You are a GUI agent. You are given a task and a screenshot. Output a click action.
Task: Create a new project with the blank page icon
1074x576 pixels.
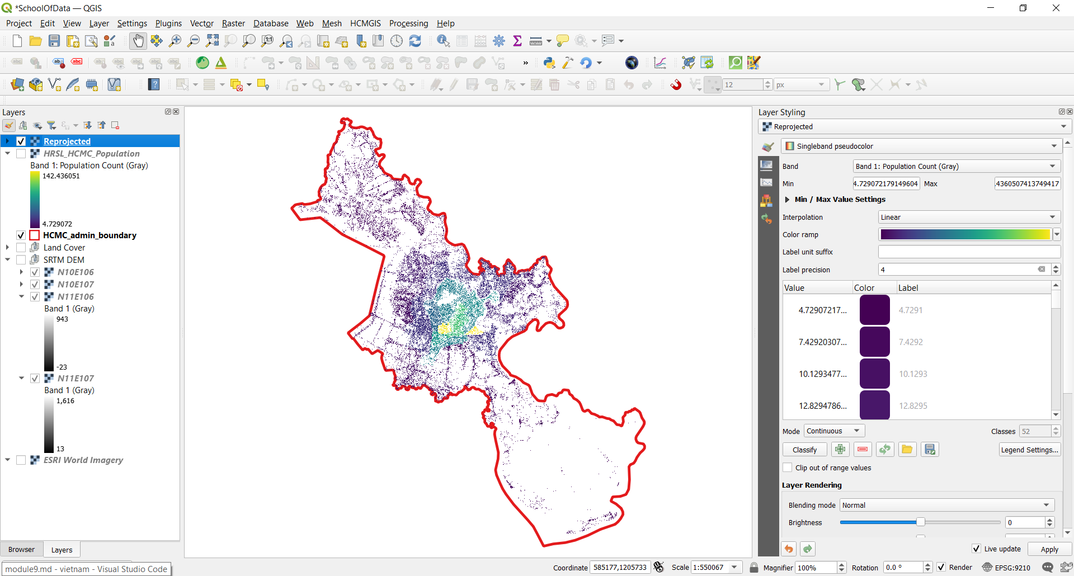point(17,41)
